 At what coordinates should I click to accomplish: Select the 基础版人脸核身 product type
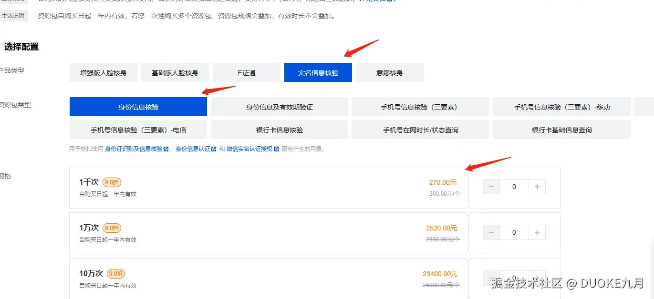pos(175,73)
